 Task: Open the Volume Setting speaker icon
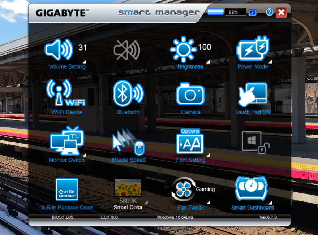coord(59,49)
